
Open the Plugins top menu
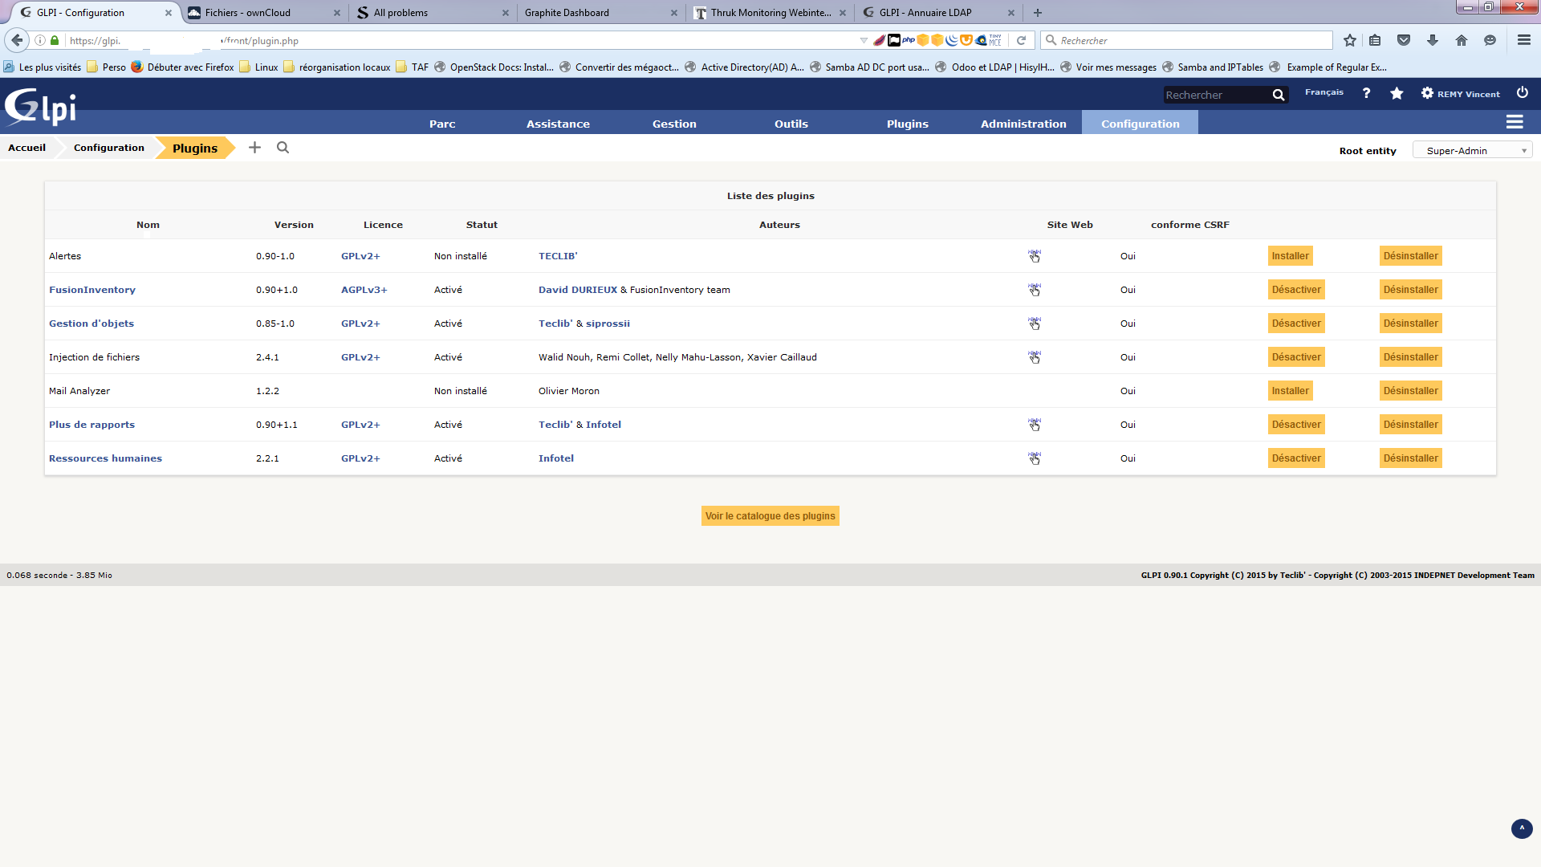coord(908,124)
